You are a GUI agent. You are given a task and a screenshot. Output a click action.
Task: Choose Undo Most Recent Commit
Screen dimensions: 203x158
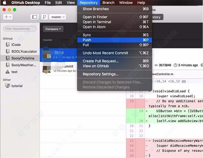(115, 53)
